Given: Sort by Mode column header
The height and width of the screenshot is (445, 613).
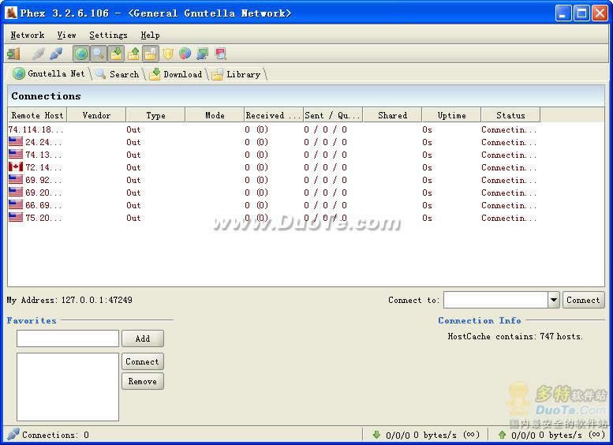Looking at the screenshot, I should click(215, 115).
